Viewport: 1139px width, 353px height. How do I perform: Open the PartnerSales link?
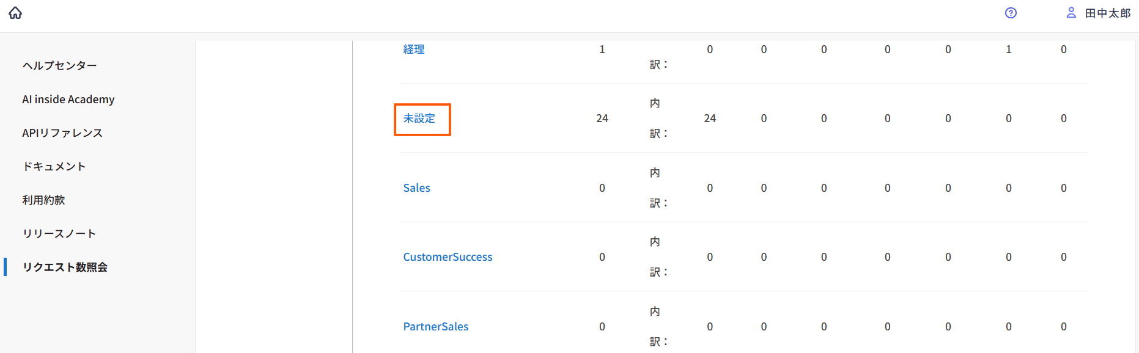436,327
